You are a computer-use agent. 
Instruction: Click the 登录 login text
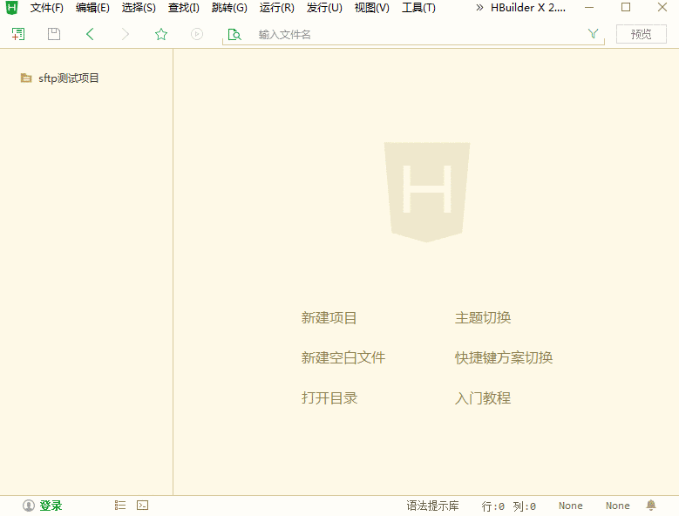point(51,506)
